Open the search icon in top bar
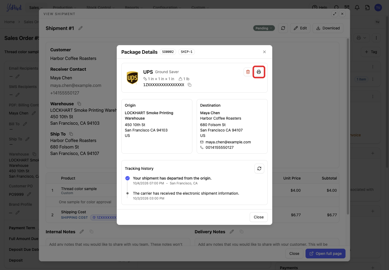The image size is (389, 270). point(336,8)
